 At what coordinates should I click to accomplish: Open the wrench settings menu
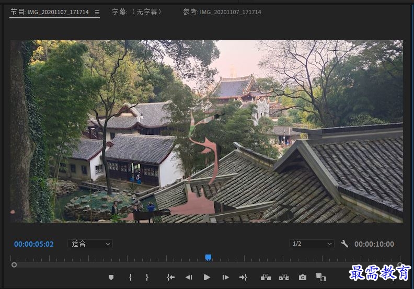344,244
